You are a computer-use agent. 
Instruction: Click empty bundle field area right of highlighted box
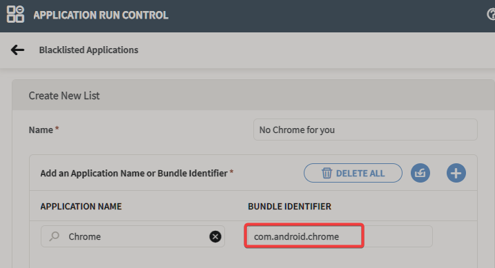398,236
